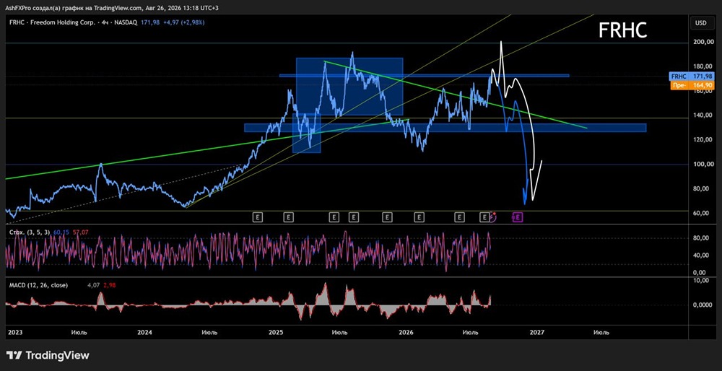
Task: Click the purple upcoming earnings marker
Action: 518,217
